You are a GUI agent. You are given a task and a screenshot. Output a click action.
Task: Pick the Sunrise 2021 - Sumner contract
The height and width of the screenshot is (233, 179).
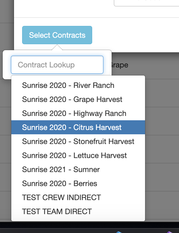(x=61, y=170)
